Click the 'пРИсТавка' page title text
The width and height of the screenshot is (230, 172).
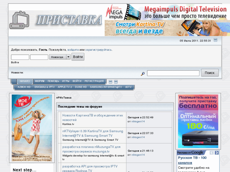[64, 98]
